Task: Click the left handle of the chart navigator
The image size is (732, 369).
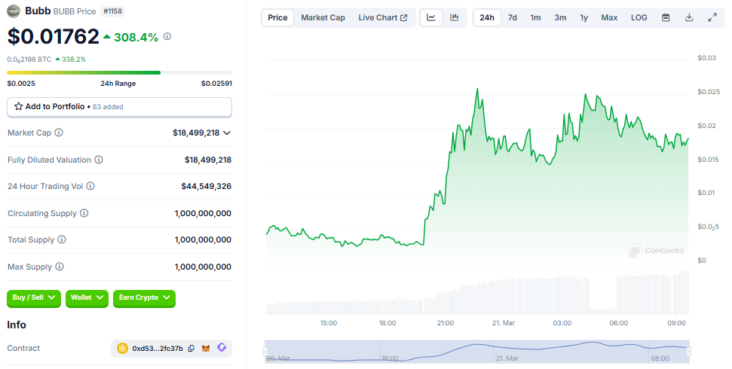Action: (265, 351)
